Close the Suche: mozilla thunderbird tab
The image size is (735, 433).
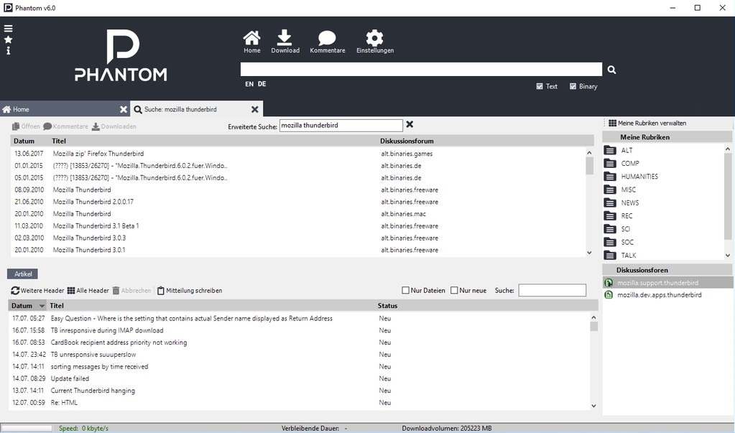click(x=254, y=109)
